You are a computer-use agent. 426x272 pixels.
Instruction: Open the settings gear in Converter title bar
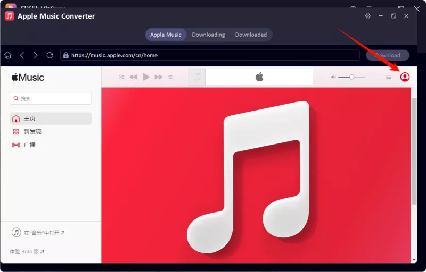[x=367, y=16]
